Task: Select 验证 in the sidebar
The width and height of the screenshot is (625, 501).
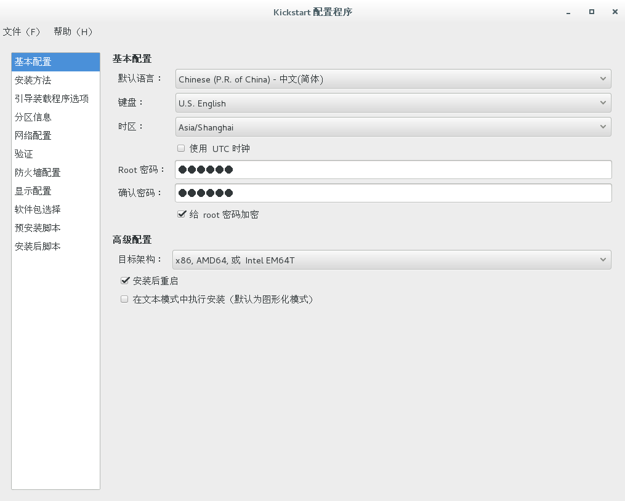Action: coord(55,154)
